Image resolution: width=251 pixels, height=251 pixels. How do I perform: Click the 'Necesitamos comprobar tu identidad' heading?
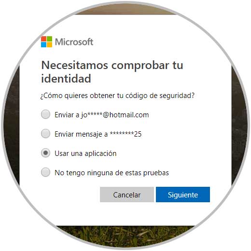112,72
